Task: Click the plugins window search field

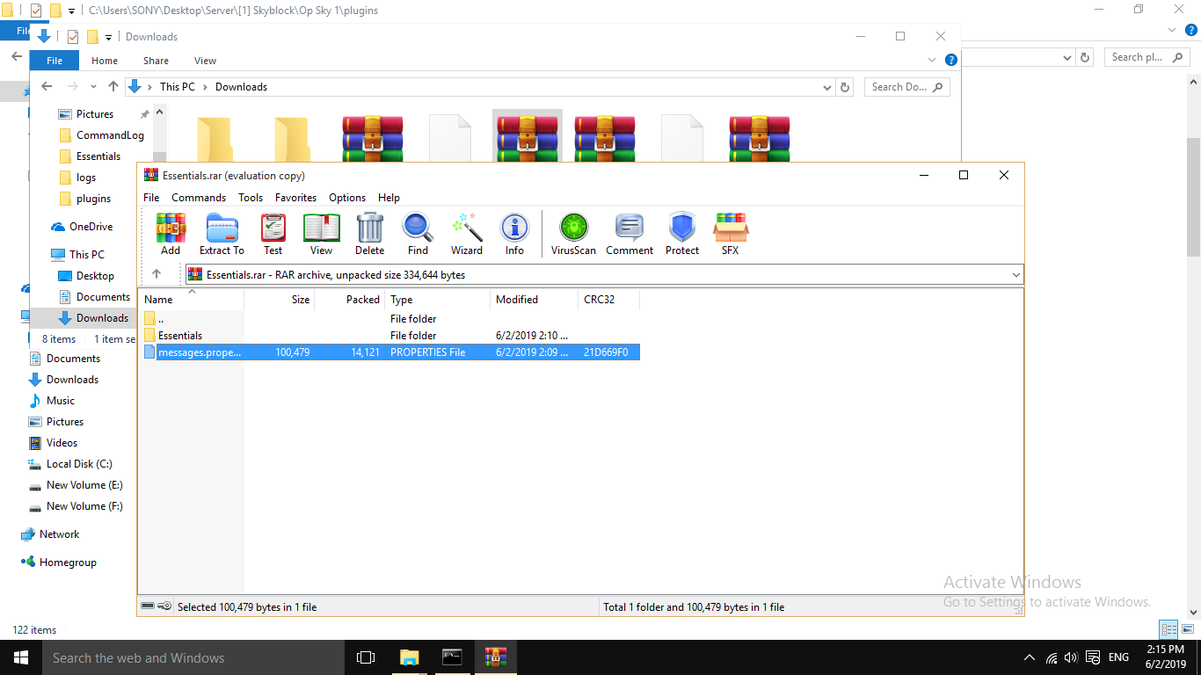Action: pyautogui.click(x=1148, y=57)
